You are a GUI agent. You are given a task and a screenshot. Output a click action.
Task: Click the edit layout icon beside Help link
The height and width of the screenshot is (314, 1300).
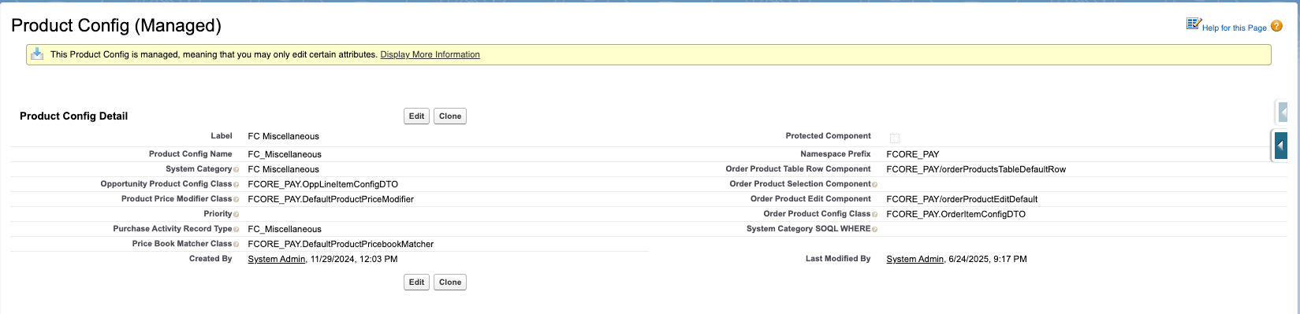[1194, 24]
